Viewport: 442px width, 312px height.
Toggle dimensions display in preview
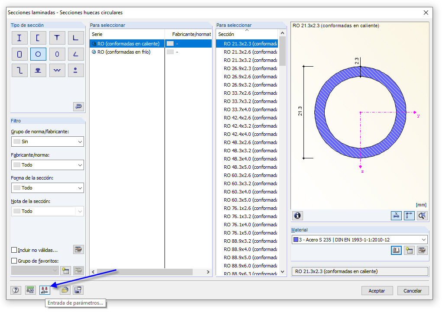coord(396,216)
